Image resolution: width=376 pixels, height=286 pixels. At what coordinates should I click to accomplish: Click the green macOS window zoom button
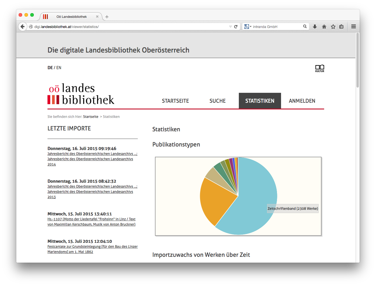pos(32,15)
